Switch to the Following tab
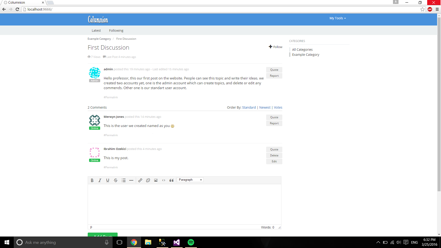Screen dimensions: 441x248 116,31
